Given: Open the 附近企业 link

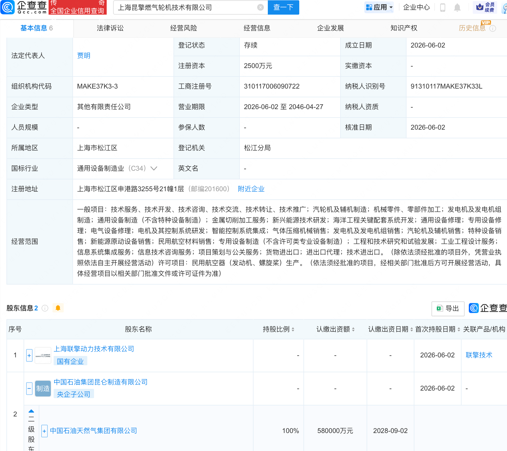Looking at the screenshot, I should click(x=251, y=189).
